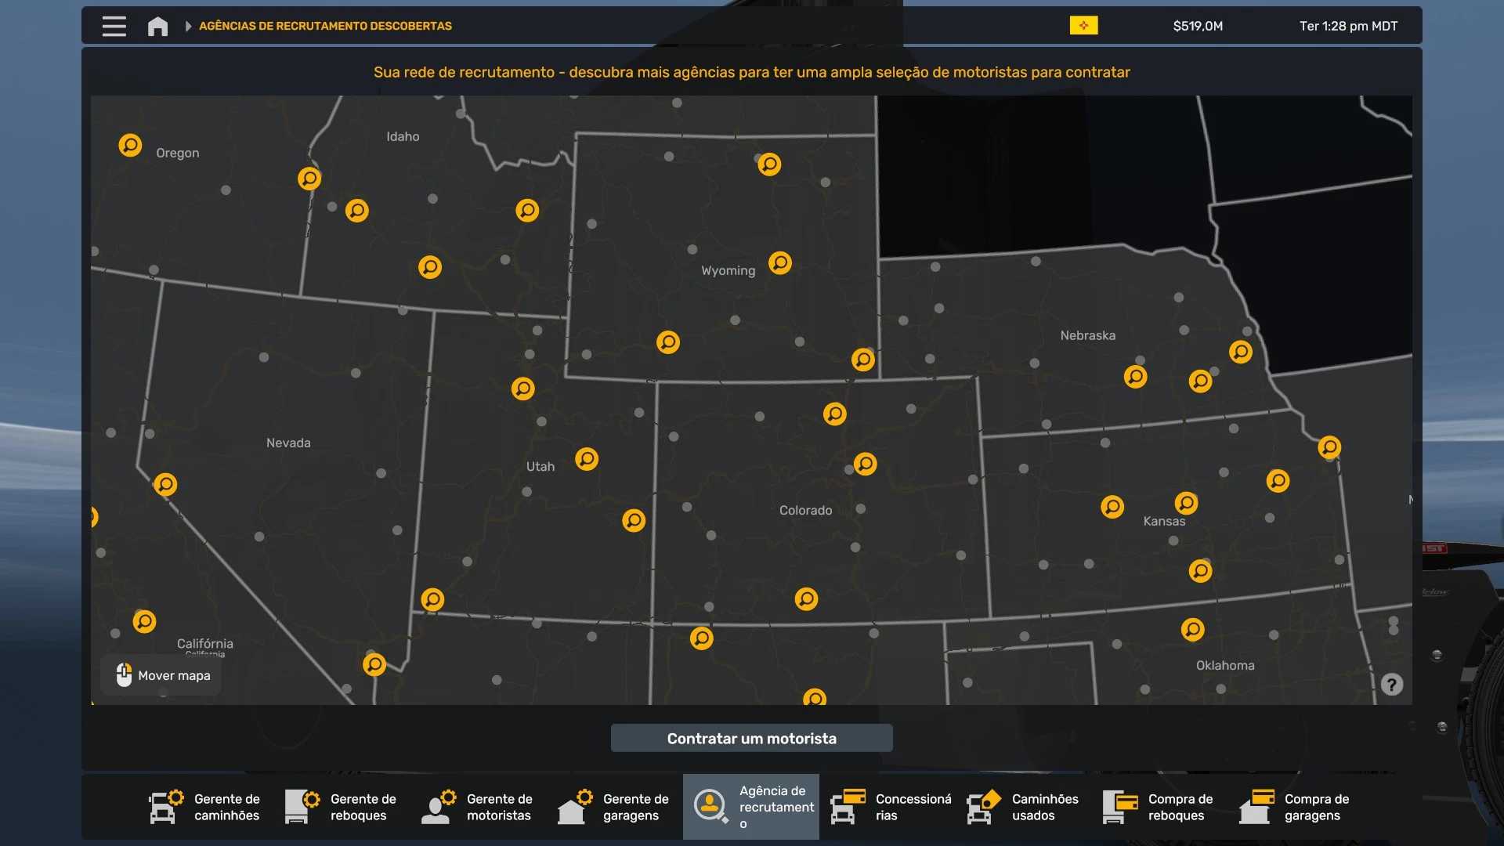Select the agency marker in Oklahoma

click(x=1192, y=629)
